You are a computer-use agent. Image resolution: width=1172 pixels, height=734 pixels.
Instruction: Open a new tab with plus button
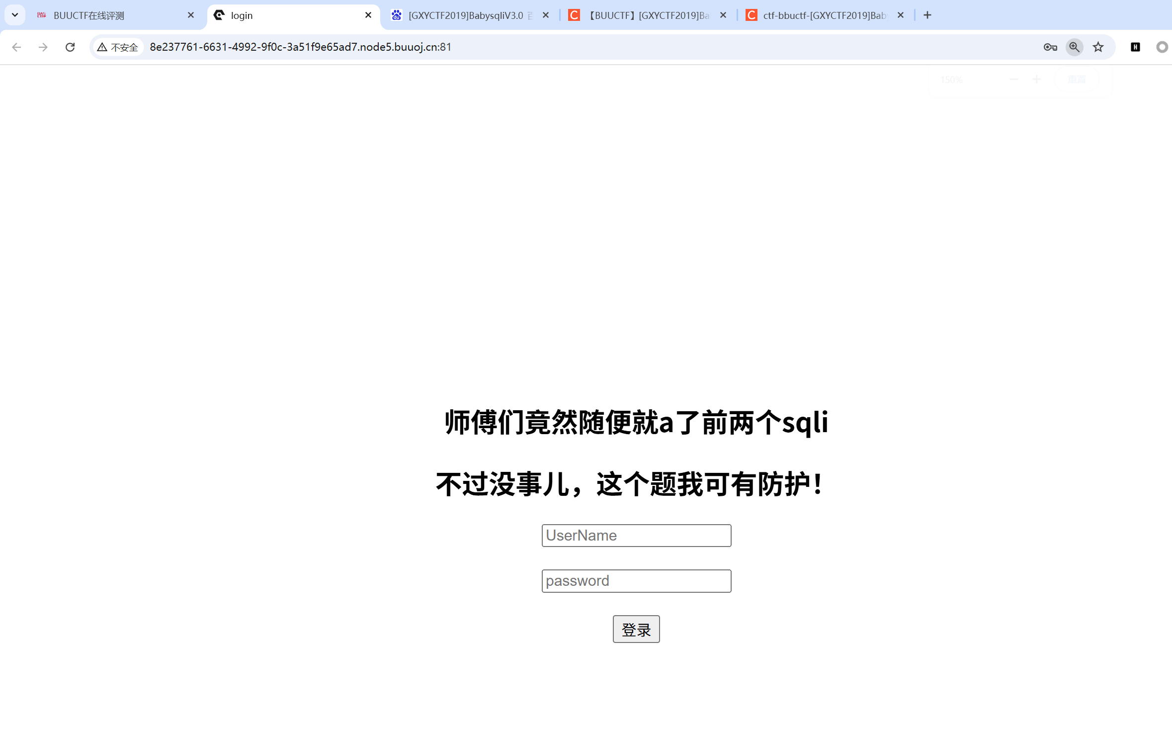point(927,15)
